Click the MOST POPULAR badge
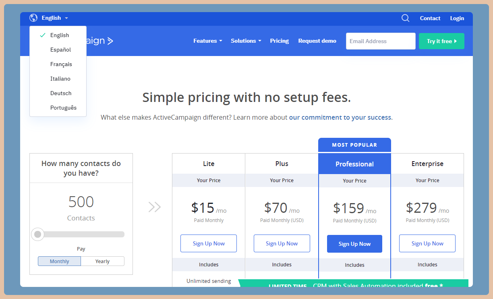 click(x=354, y=145)
